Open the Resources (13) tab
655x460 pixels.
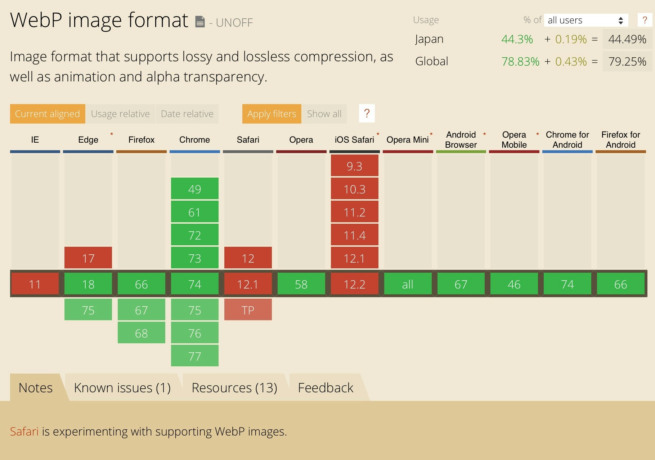pos(235,387)
